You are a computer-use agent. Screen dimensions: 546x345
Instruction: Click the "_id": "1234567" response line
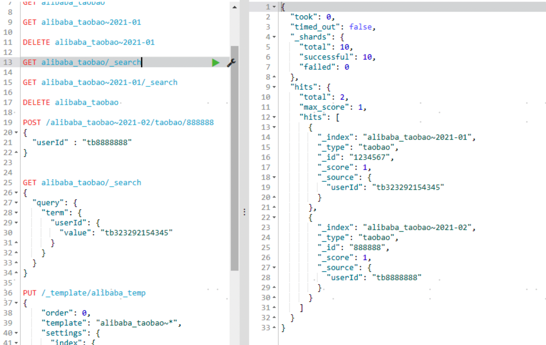pyautogui.click(x=356, y=157)
